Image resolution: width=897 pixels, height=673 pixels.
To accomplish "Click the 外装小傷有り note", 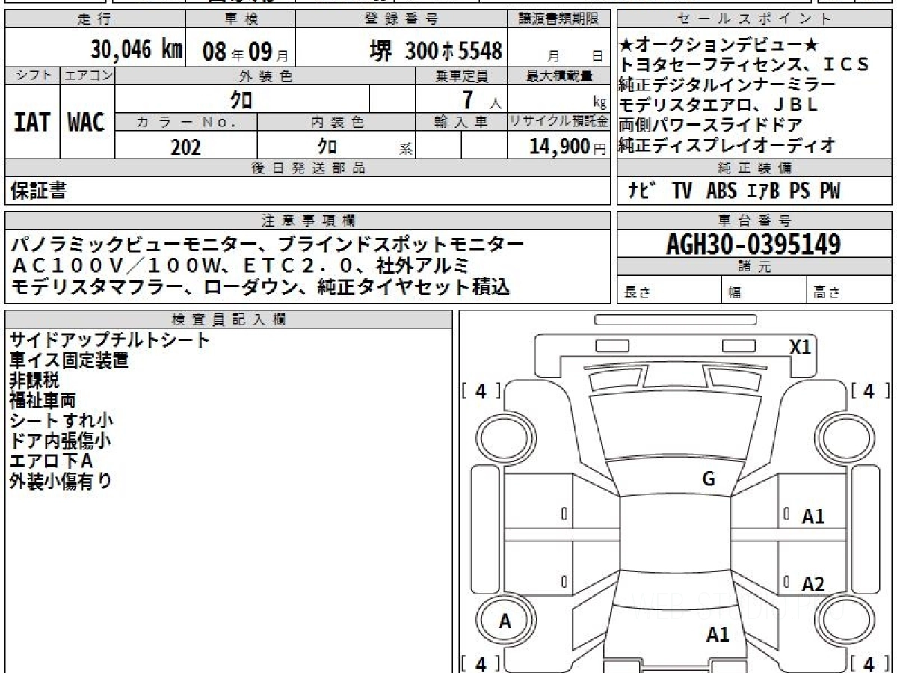I will click(x=61, y=482).
